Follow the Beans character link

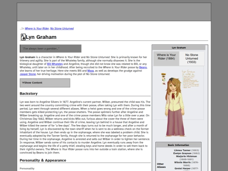[x=143, y=67]
